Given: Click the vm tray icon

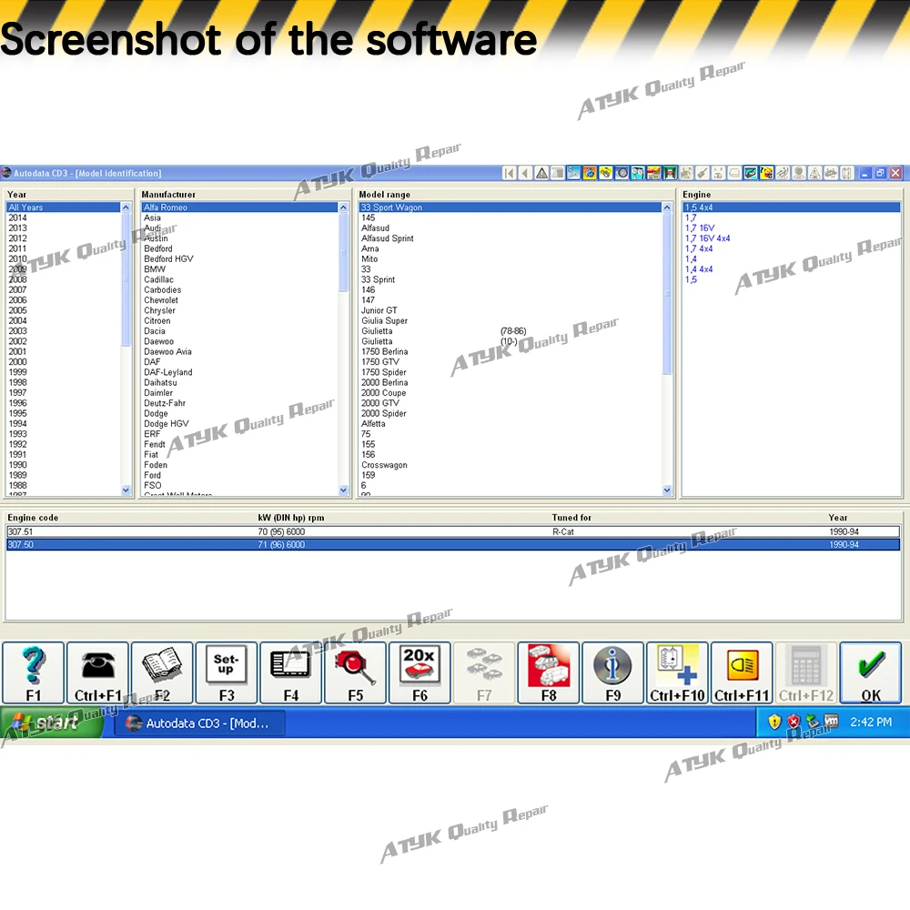Looking at the screenshot, I should [832, 722].
